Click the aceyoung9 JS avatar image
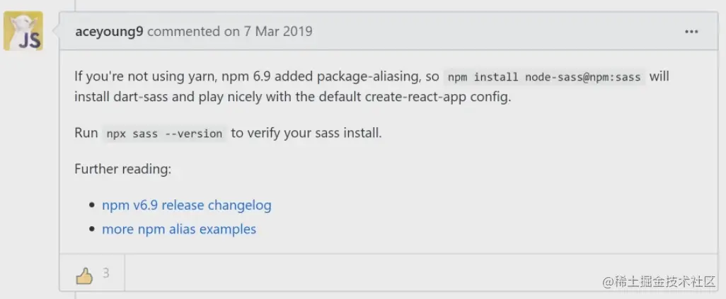Screen dimensions: 726x299 [23, 31]
